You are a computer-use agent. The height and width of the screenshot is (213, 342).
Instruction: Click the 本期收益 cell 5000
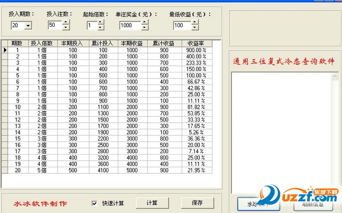(133, 170)
